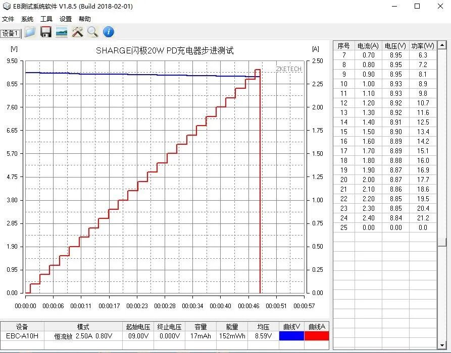Select the EBC-A10H device cell
The height and width of the screenshot is (353, 451).
coord(22,336)
